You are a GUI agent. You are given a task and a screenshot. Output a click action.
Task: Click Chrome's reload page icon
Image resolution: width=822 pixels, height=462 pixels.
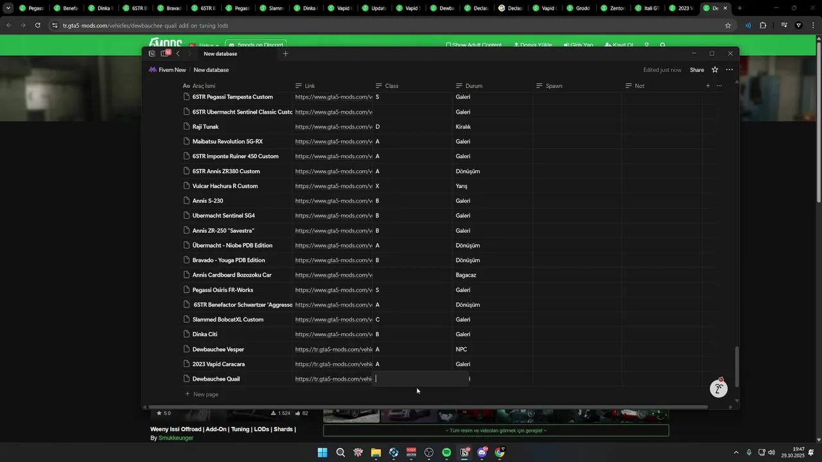pyautogui.click(x=38, y=25)
